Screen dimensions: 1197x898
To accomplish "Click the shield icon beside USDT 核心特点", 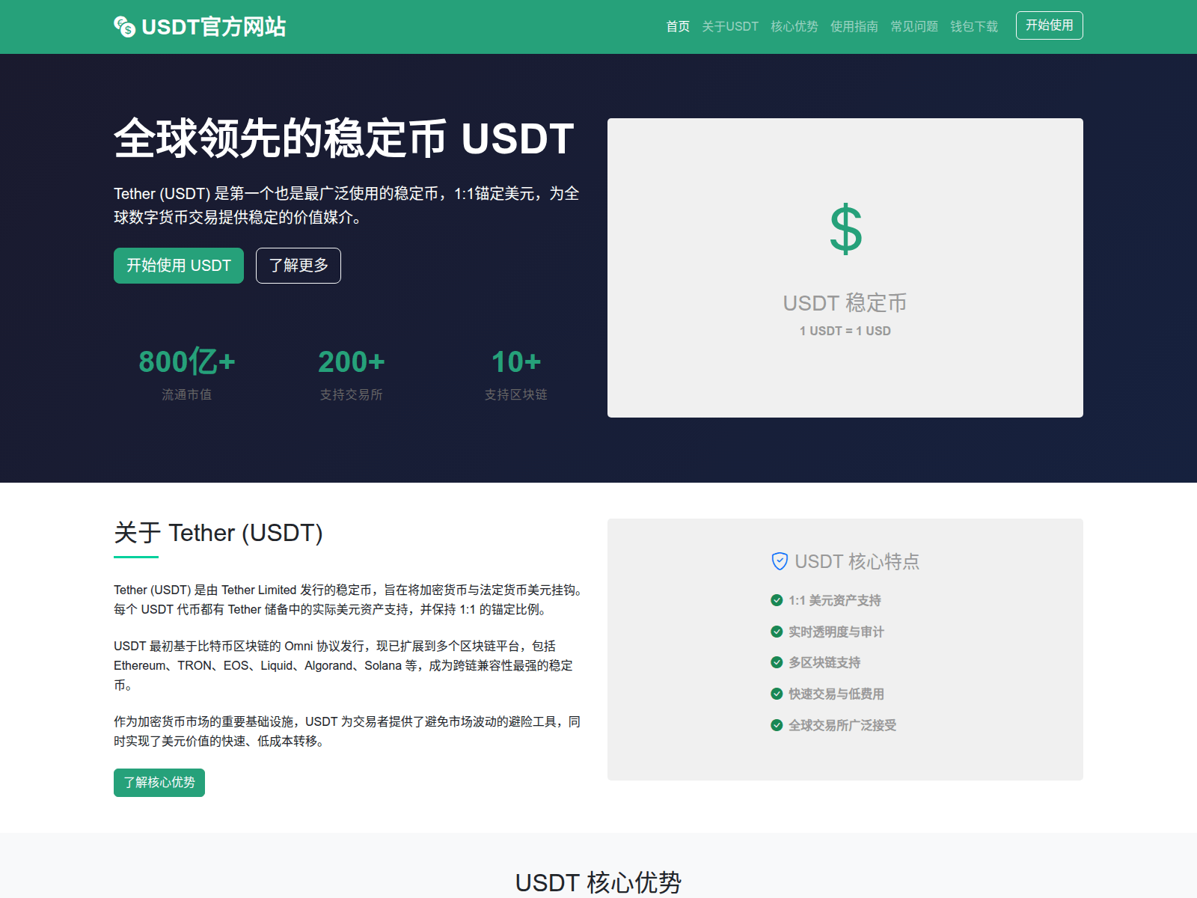I will [779, 561].
